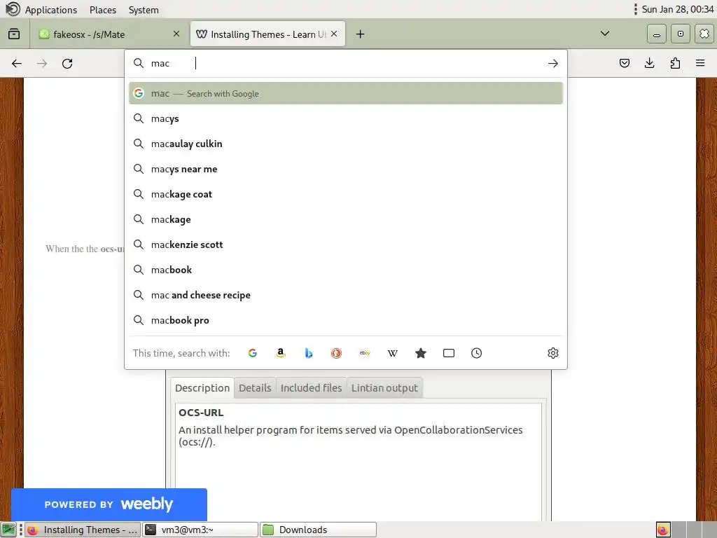Close the fakeosx tab

pyautogui.click(x=176, y=34)
